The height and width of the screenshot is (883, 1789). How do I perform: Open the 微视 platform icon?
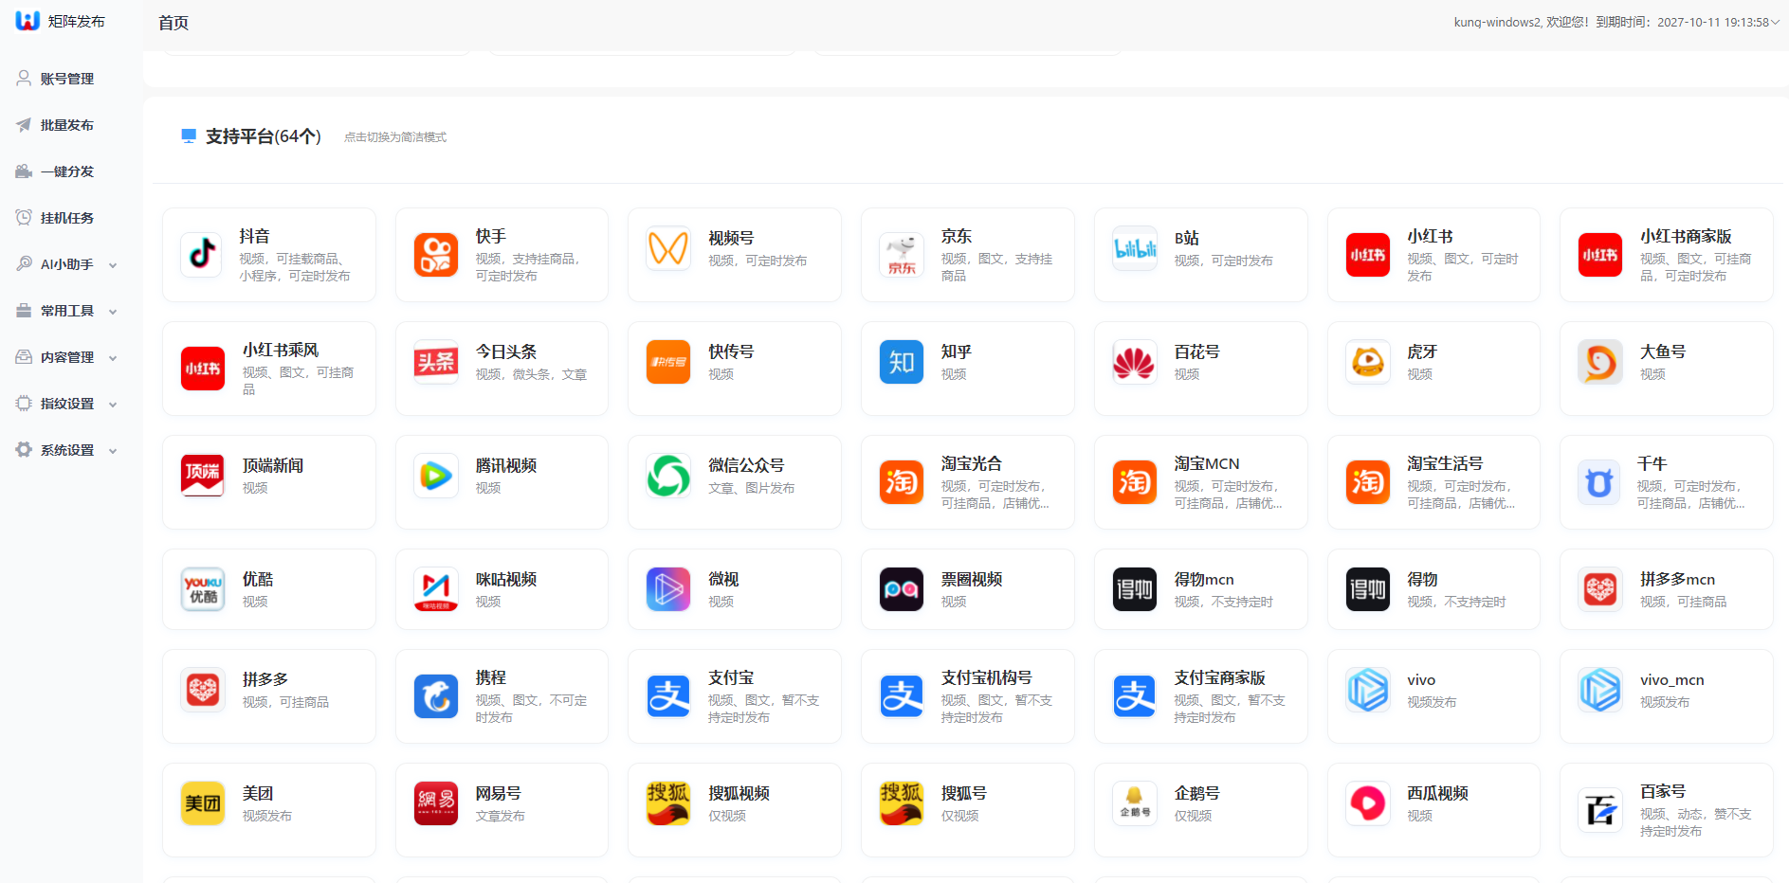(668, 589)
